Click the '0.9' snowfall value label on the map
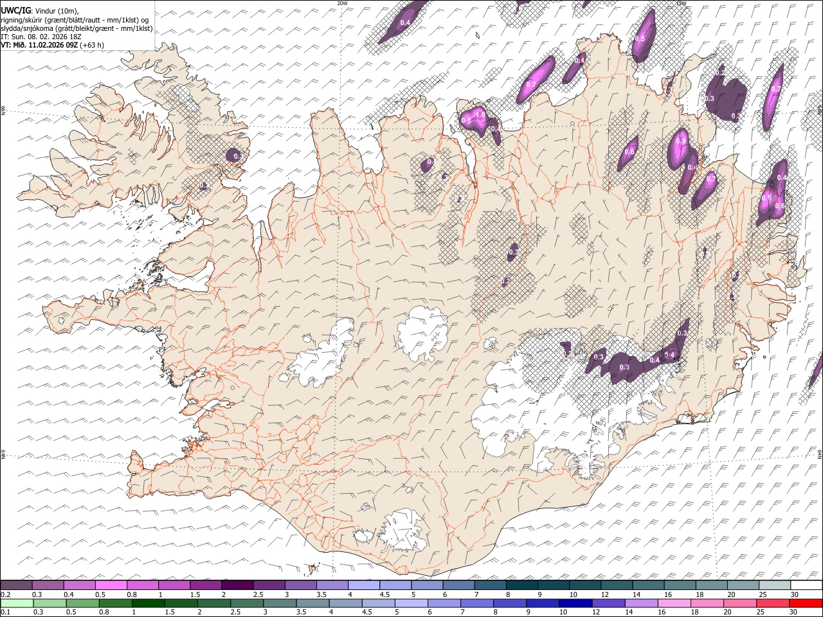Viewport: 823px width, 617px height. 681,141
